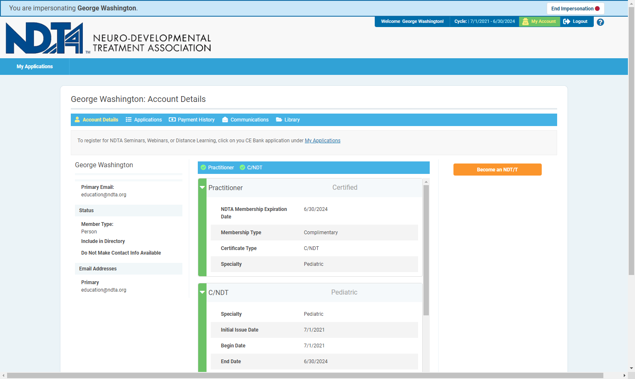Click the Logout button label
The image size is (635, 379).
pos(580,21)
